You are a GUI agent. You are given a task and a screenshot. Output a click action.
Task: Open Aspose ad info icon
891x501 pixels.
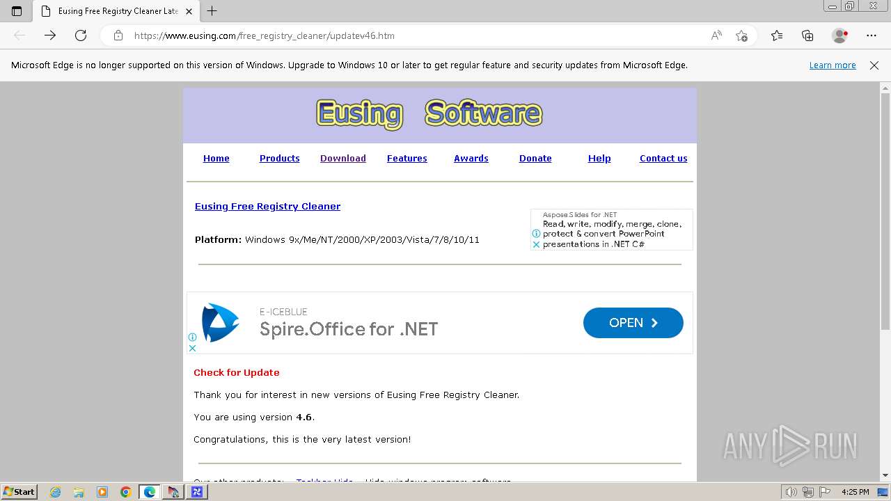point(536,234)
